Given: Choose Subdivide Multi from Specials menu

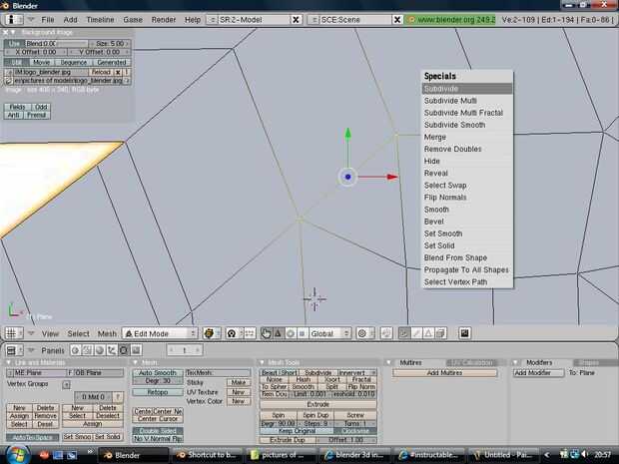Looking at the screenshot, I should [467, 101].
